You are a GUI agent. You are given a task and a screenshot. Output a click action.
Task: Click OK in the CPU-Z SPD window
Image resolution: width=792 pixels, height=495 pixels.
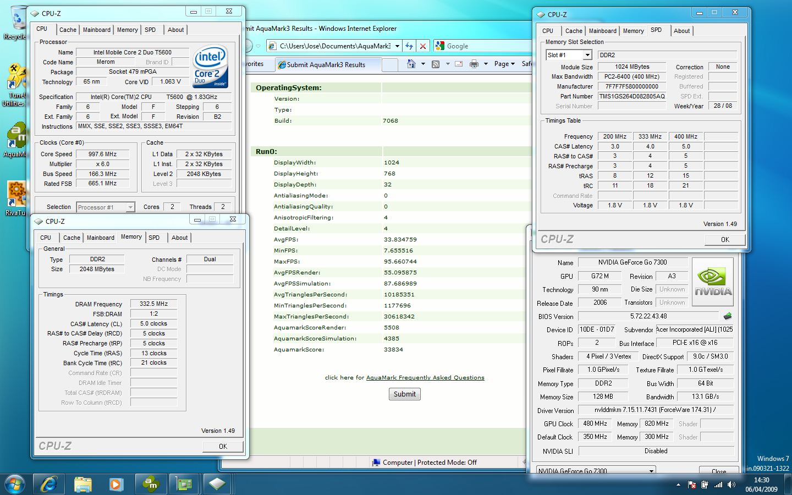[725, 240]
